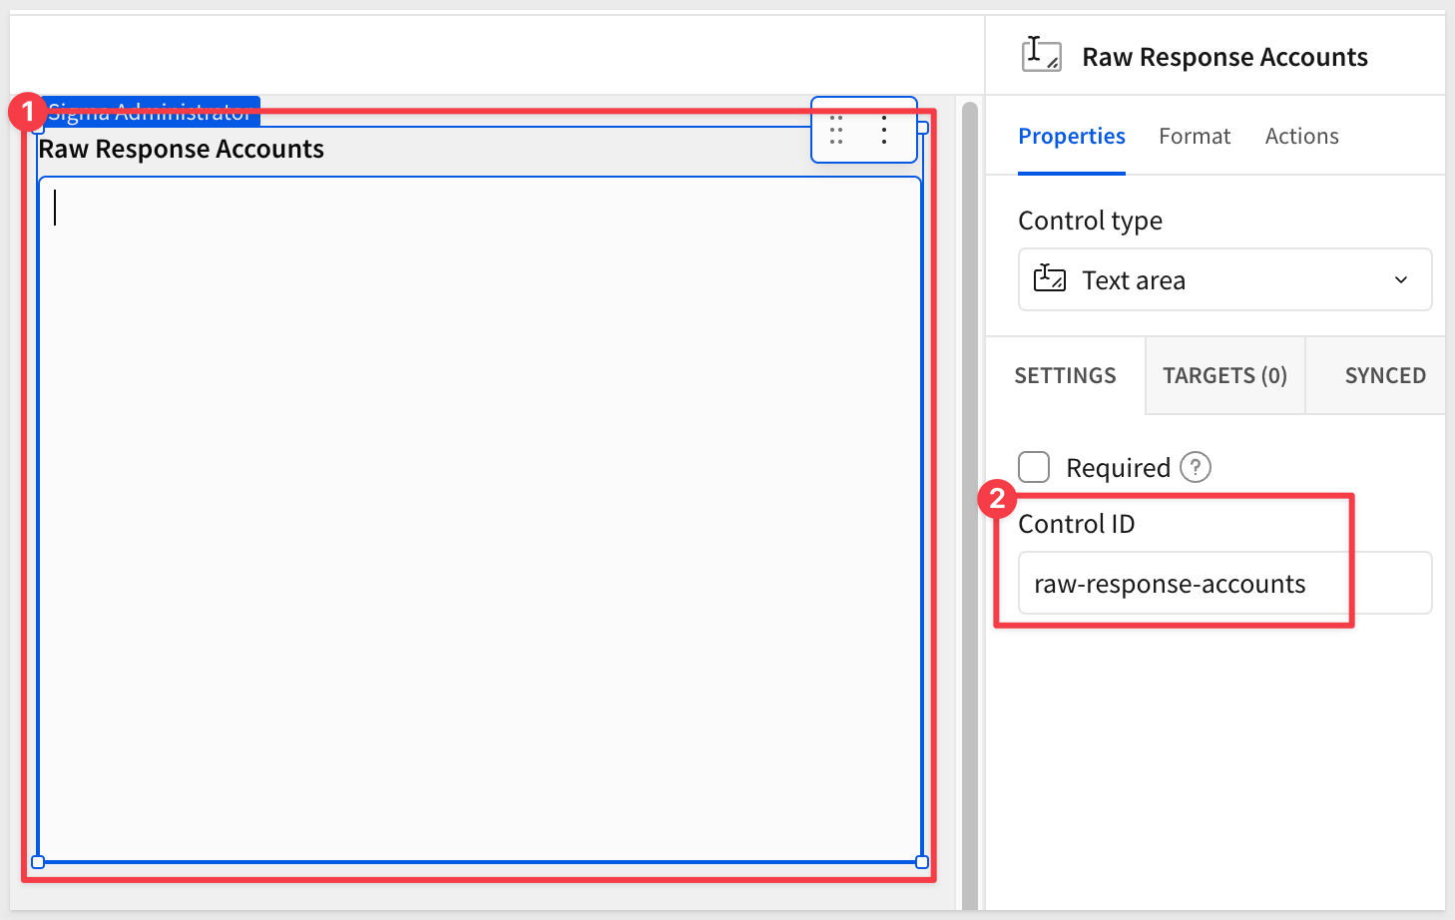Click the top-right resize handle of the control
The width and height of the screenshot is (1455, 920).
click(922, 128)
